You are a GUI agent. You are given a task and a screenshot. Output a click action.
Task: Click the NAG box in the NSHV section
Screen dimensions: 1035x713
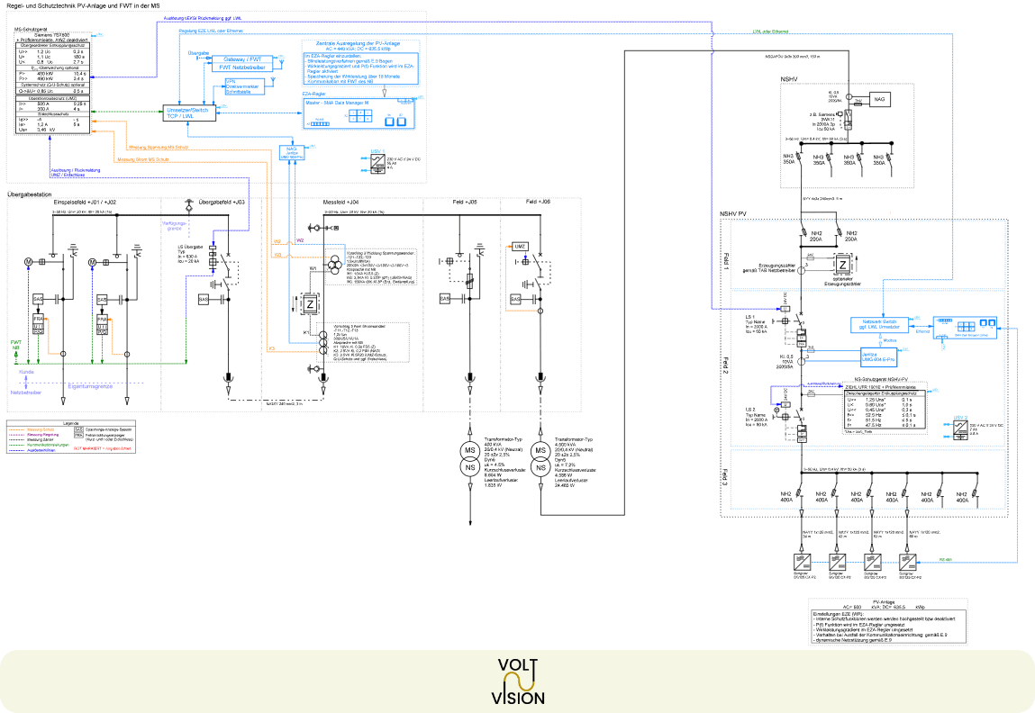point(879,99)
